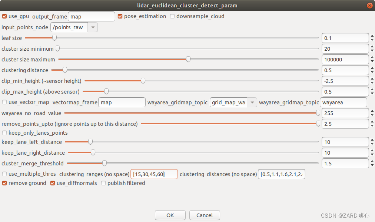Open the input_points_node dropdown arrow
375x222 pixels.
click(x=93, y=27)
